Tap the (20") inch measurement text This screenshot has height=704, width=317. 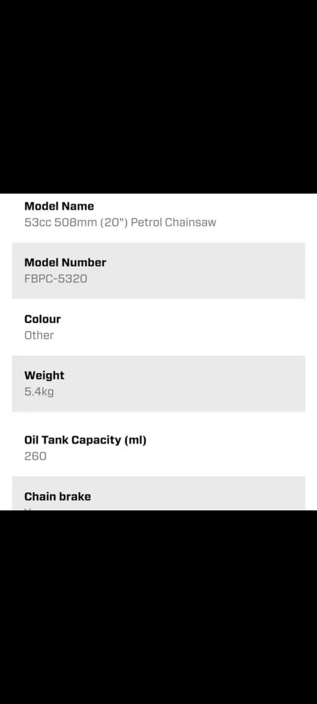click(114, 222)
